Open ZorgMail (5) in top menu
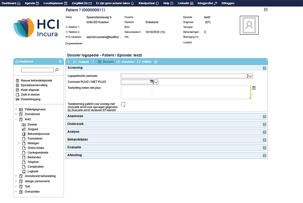Viewport: 303px width, 203px height. (82, 3)
